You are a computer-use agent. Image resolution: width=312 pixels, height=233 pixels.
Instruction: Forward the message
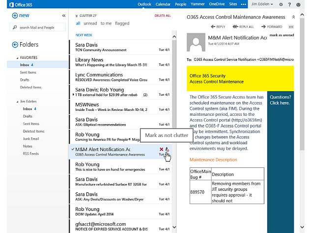click(272, 26)
